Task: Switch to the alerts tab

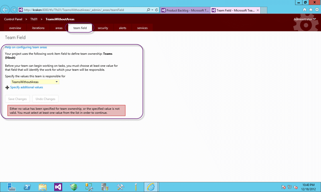Action: [x=123, y=28]
